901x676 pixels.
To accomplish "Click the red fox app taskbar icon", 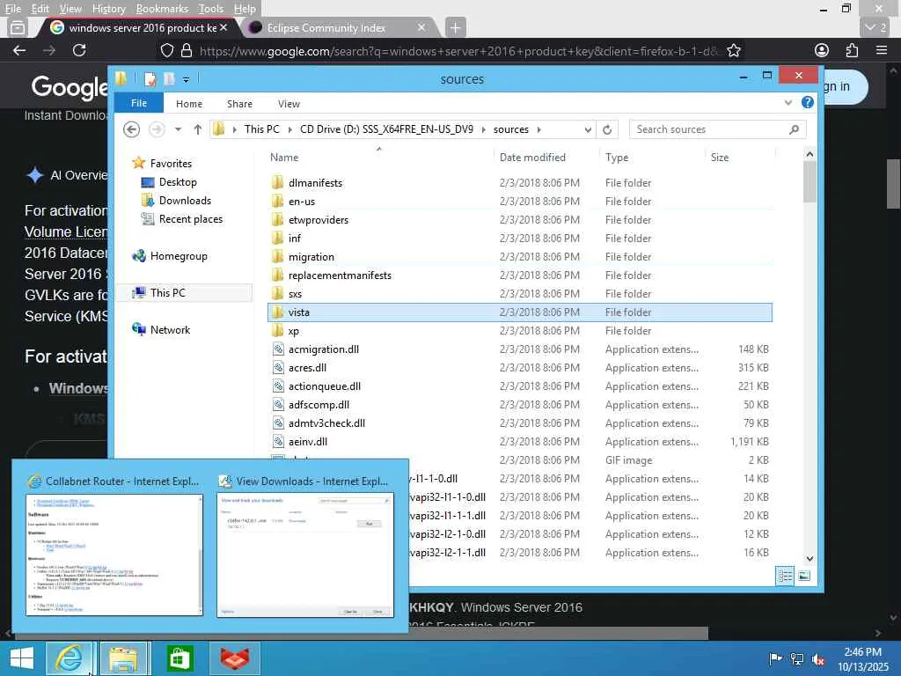I will pos(235,658).
